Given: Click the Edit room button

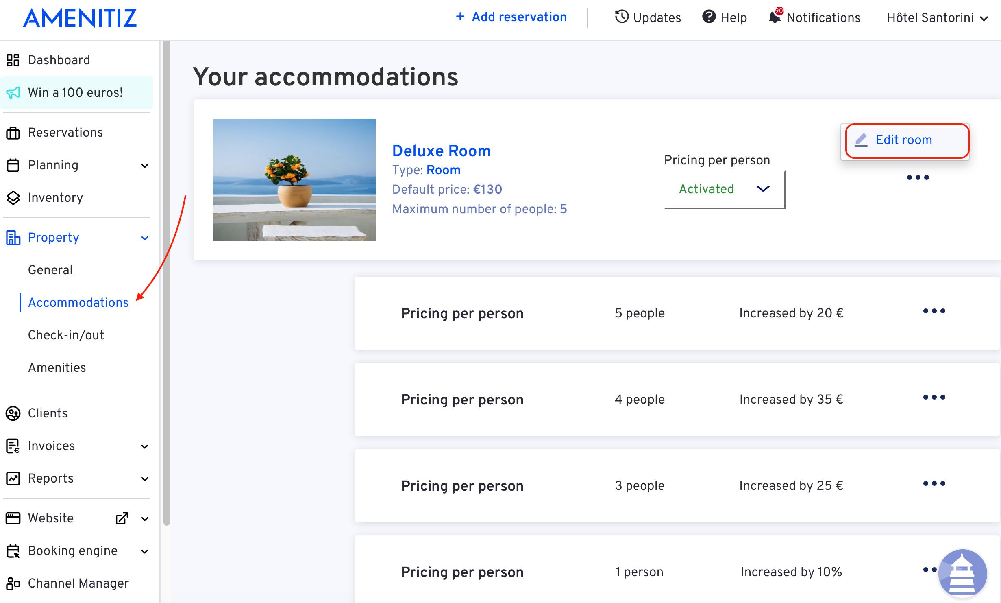Looking at the screenshot, I should click(907, 140).
